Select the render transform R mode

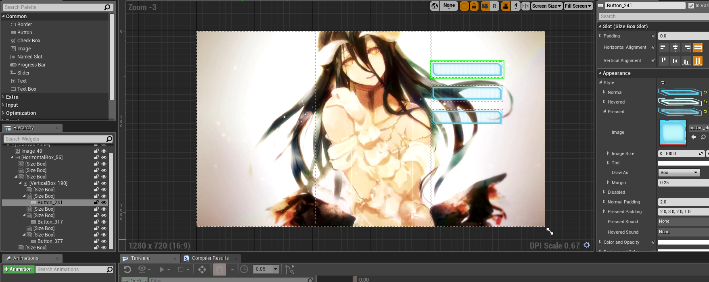tap(494, 6)
